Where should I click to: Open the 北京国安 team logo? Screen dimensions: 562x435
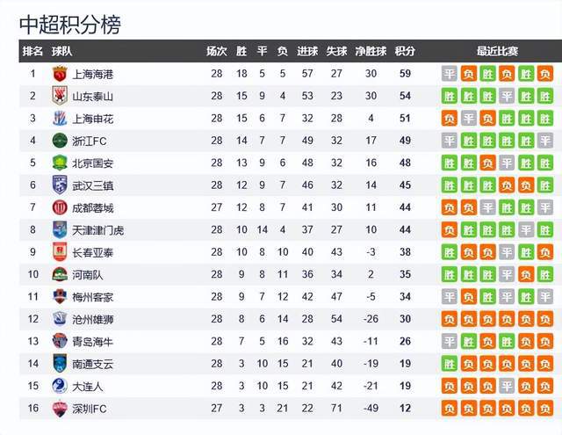[60, 163]
